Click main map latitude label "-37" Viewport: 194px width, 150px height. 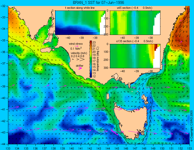coord(3,63)
